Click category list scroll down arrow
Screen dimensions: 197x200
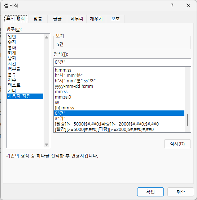point(47,145)
